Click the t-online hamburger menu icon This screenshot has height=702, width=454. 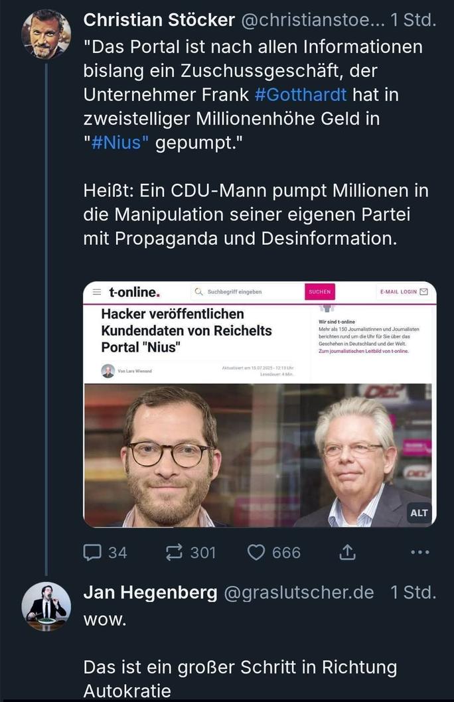pos(97,292)
